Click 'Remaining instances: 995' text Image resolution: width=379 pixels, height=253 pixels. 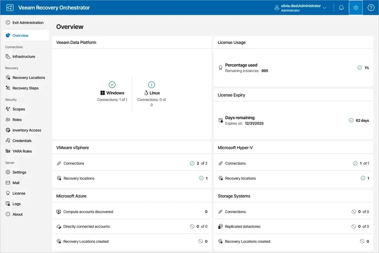[x=247, y=71]
